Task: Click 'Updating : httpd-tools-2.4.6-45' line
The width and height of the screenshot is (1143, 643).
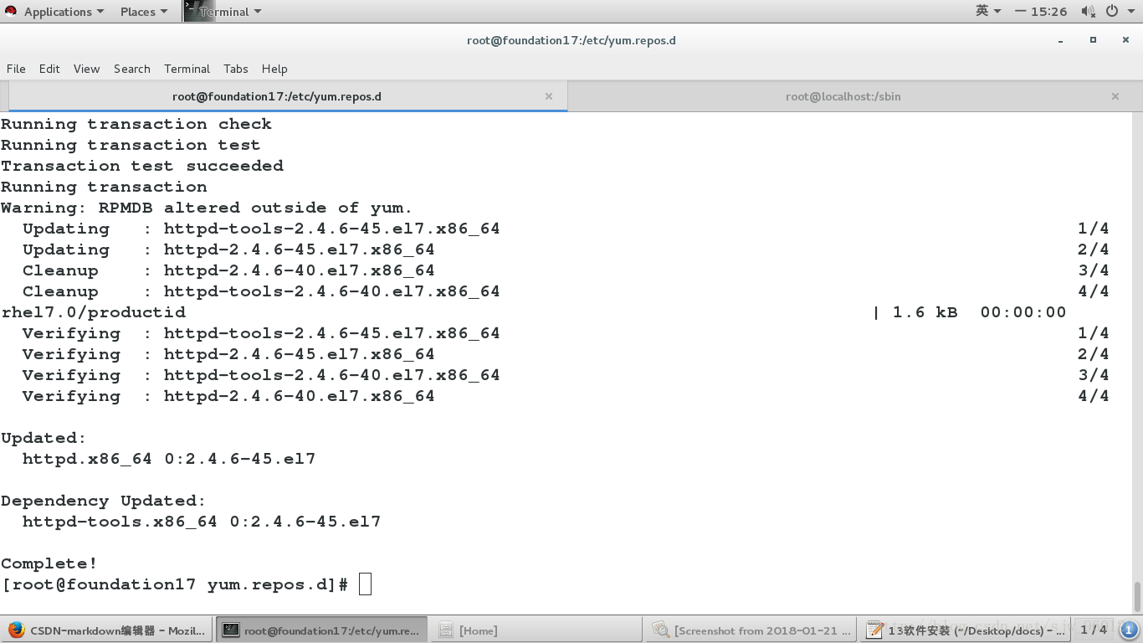Action: click(261, 229)
